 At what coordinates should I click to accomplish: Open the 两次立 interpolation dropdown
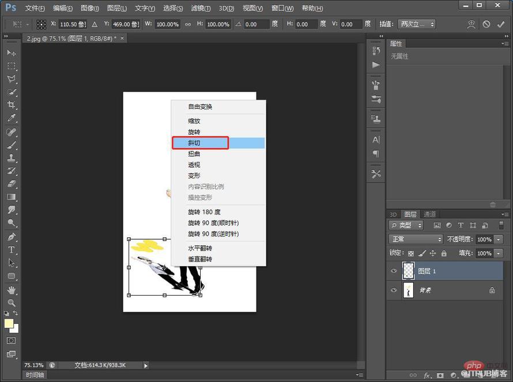pos(417,24)
